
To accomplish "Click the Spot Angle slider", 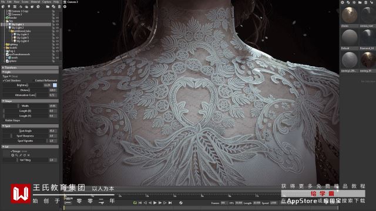I will [x=25, y=131].
